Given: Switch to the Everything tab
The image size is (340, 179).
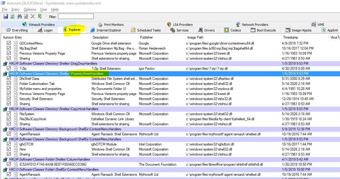Looking at the screenshot, I should (x=17, y=30).
